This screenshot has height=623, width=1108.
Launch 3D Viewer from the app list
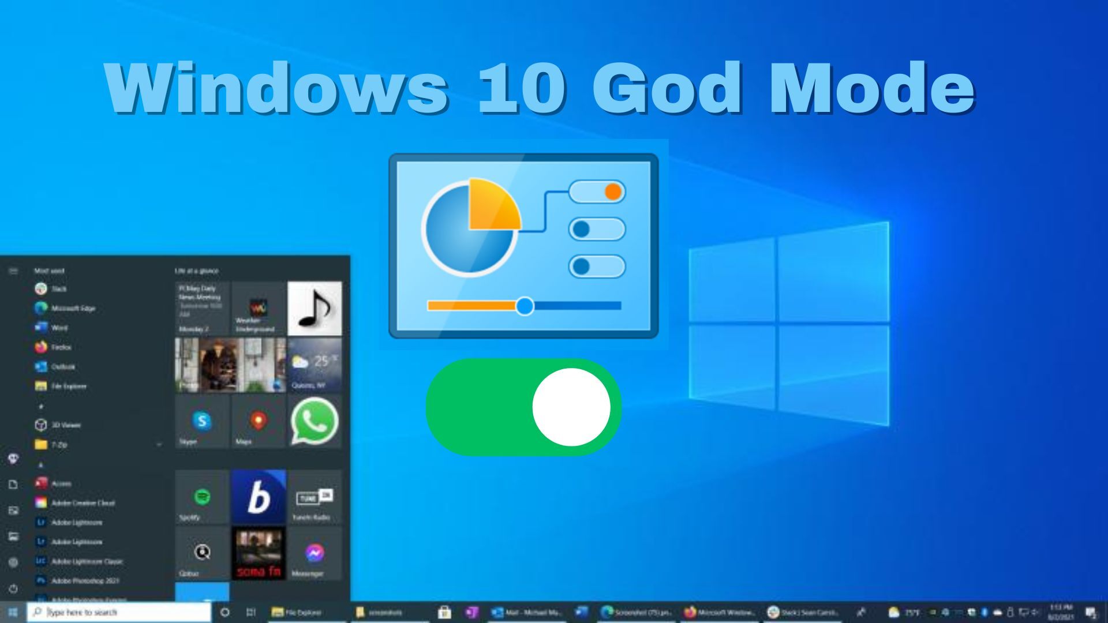click(x=58, y=425)
